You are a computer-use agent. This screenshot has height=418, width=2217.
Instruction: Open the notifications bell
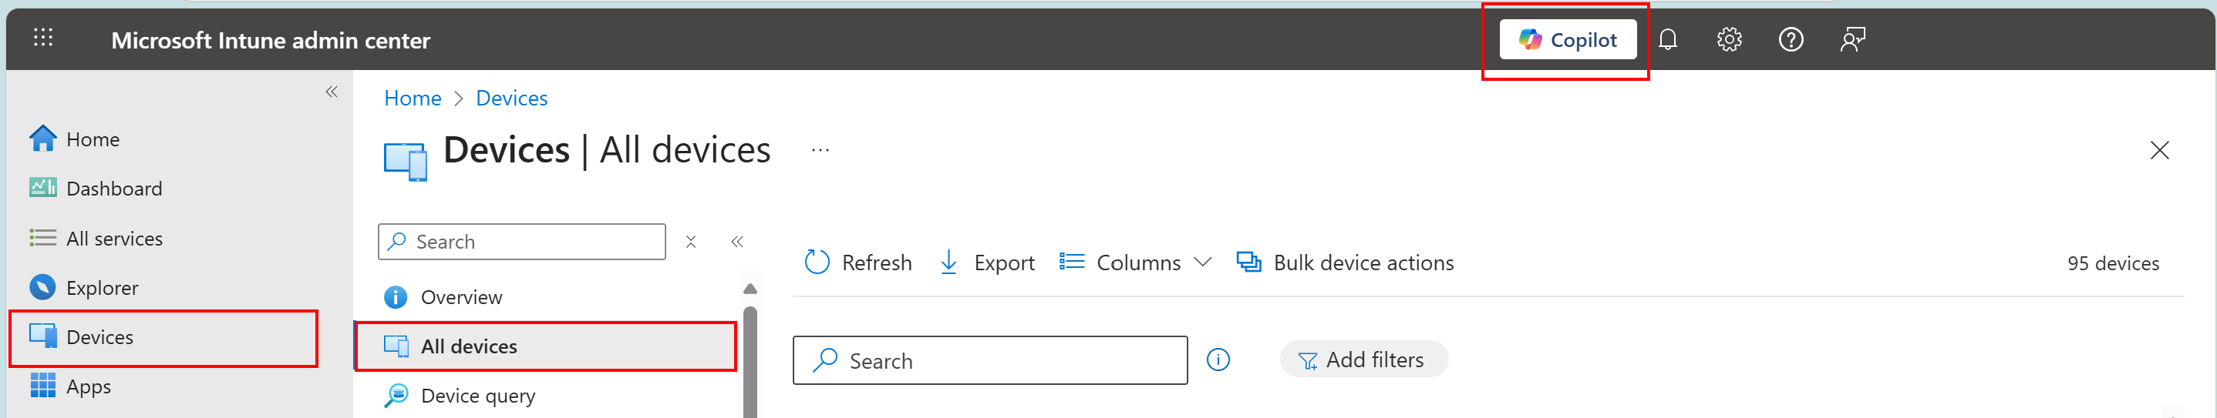1667,39
